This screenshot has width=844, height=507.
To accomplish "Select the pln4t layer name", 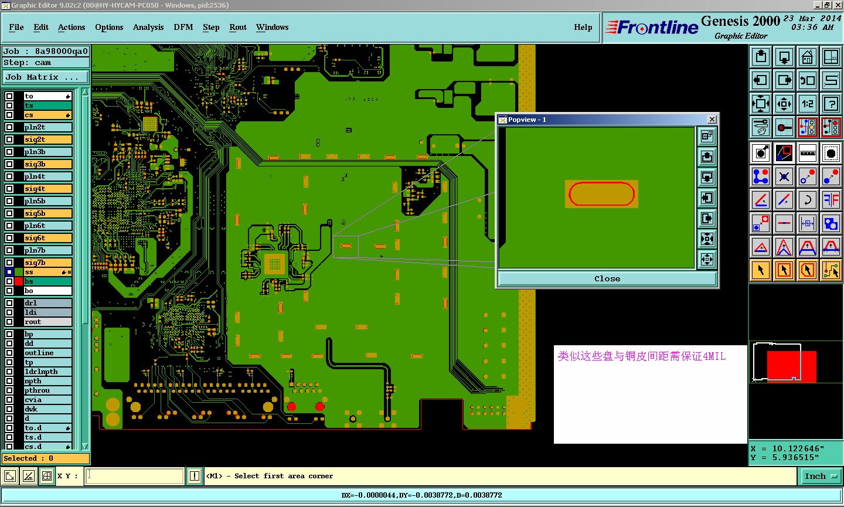I will point(48,176).
